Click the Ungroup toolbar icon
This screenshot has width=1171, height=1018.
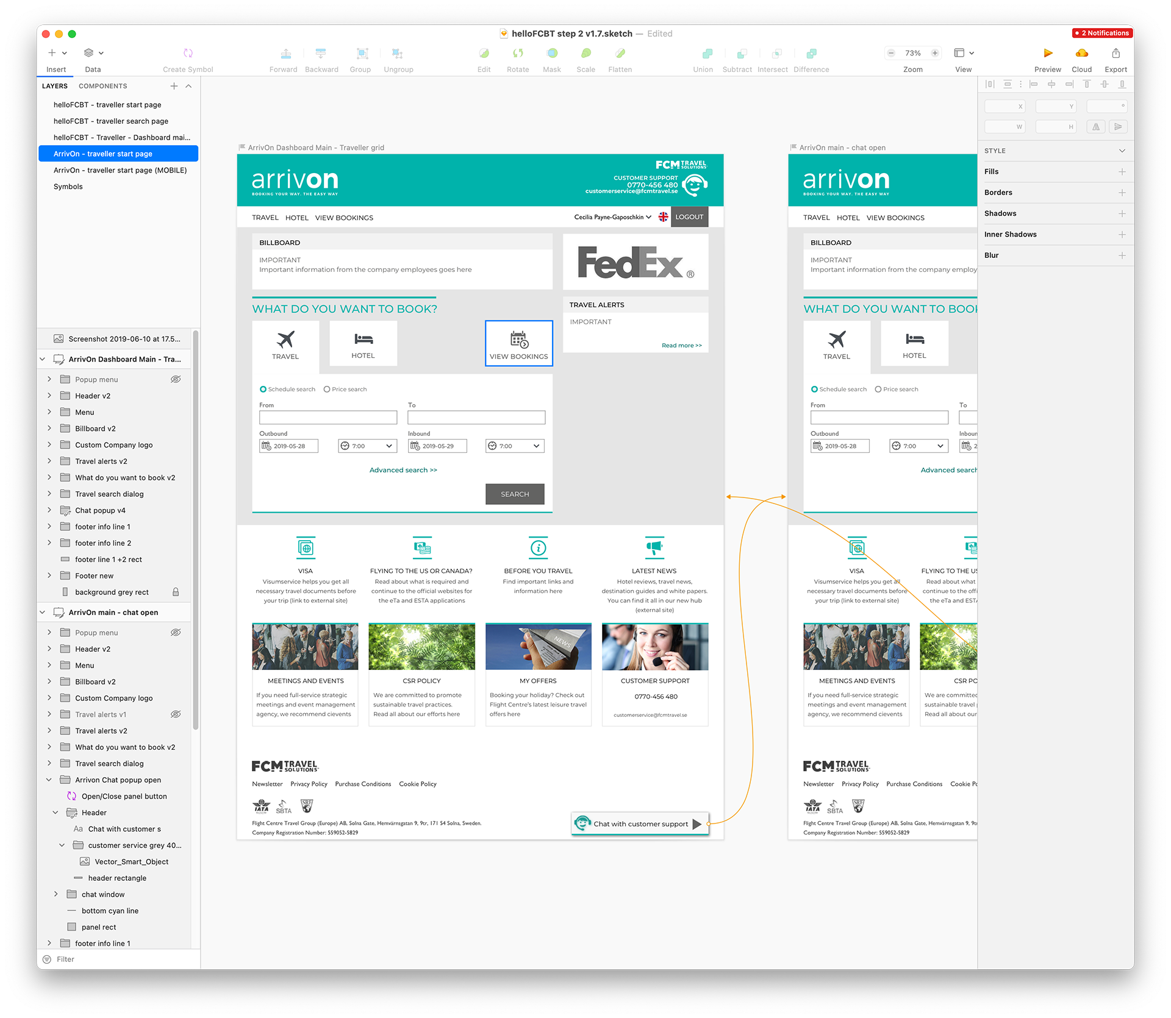click(398, 54)
